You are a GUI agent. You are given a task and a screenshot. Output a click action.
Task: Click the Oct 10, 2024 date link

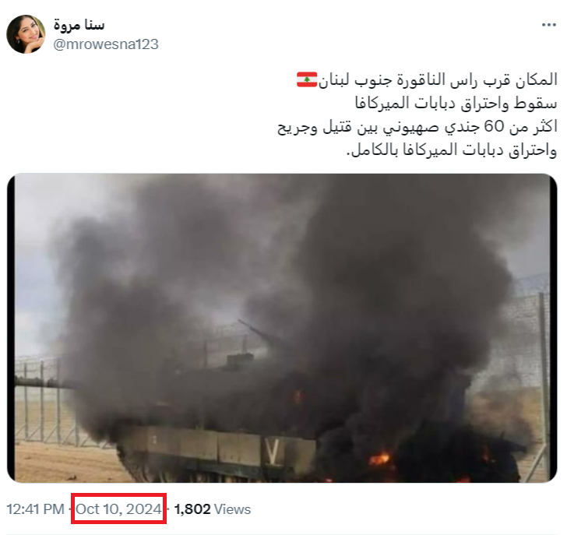coord(118,509)
